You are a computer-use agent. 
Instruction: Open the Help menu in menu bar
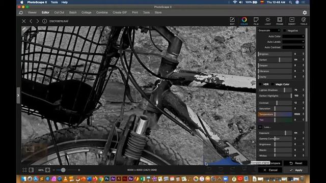(65, 2)
